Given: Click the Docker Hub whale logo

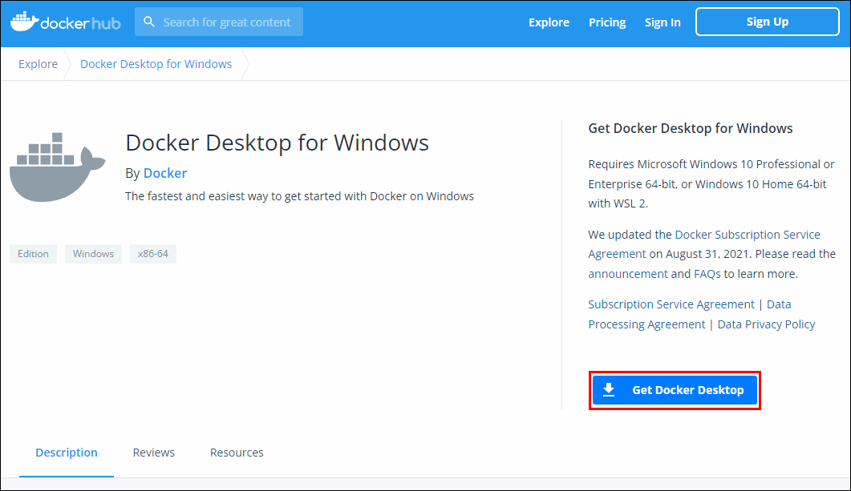Looking at the screenshot, I should (x=66, y=22).
